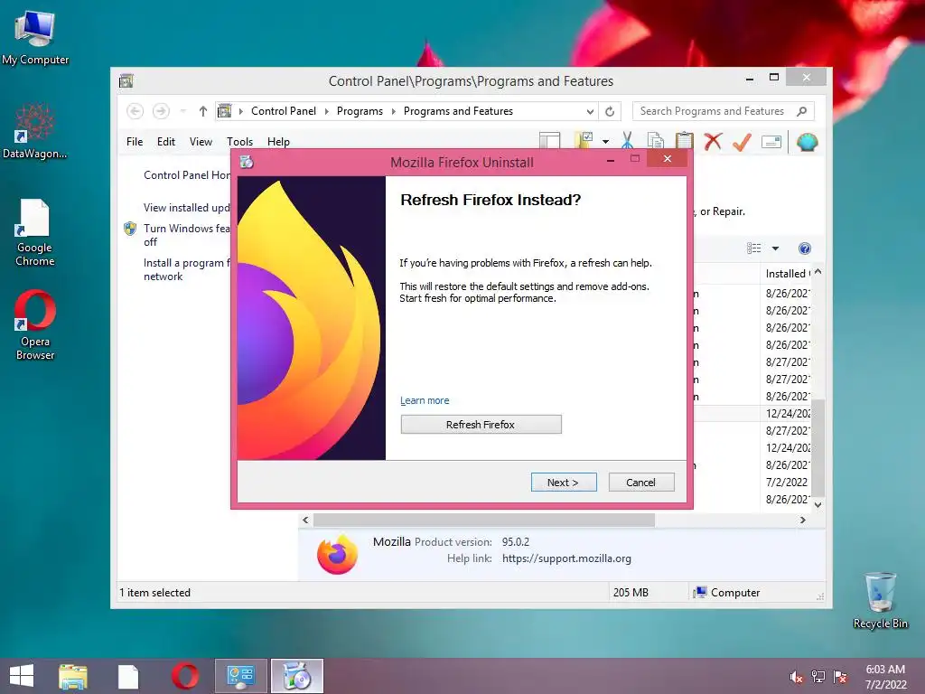Open the Edit menu

point(166,142)
